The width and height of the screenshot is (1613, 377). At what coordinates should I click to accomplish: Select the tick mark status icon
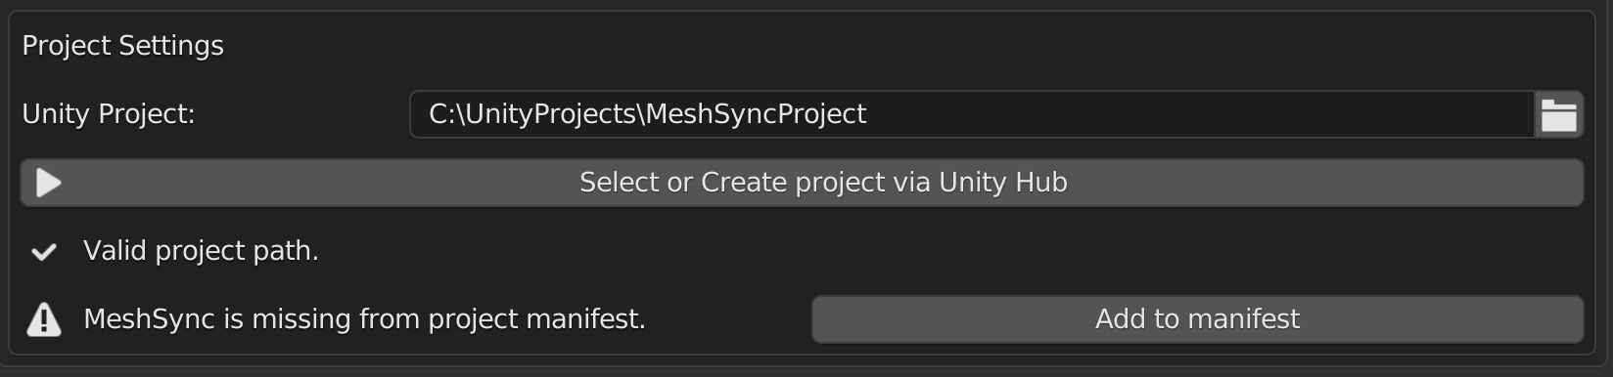[x=44, y=252]
